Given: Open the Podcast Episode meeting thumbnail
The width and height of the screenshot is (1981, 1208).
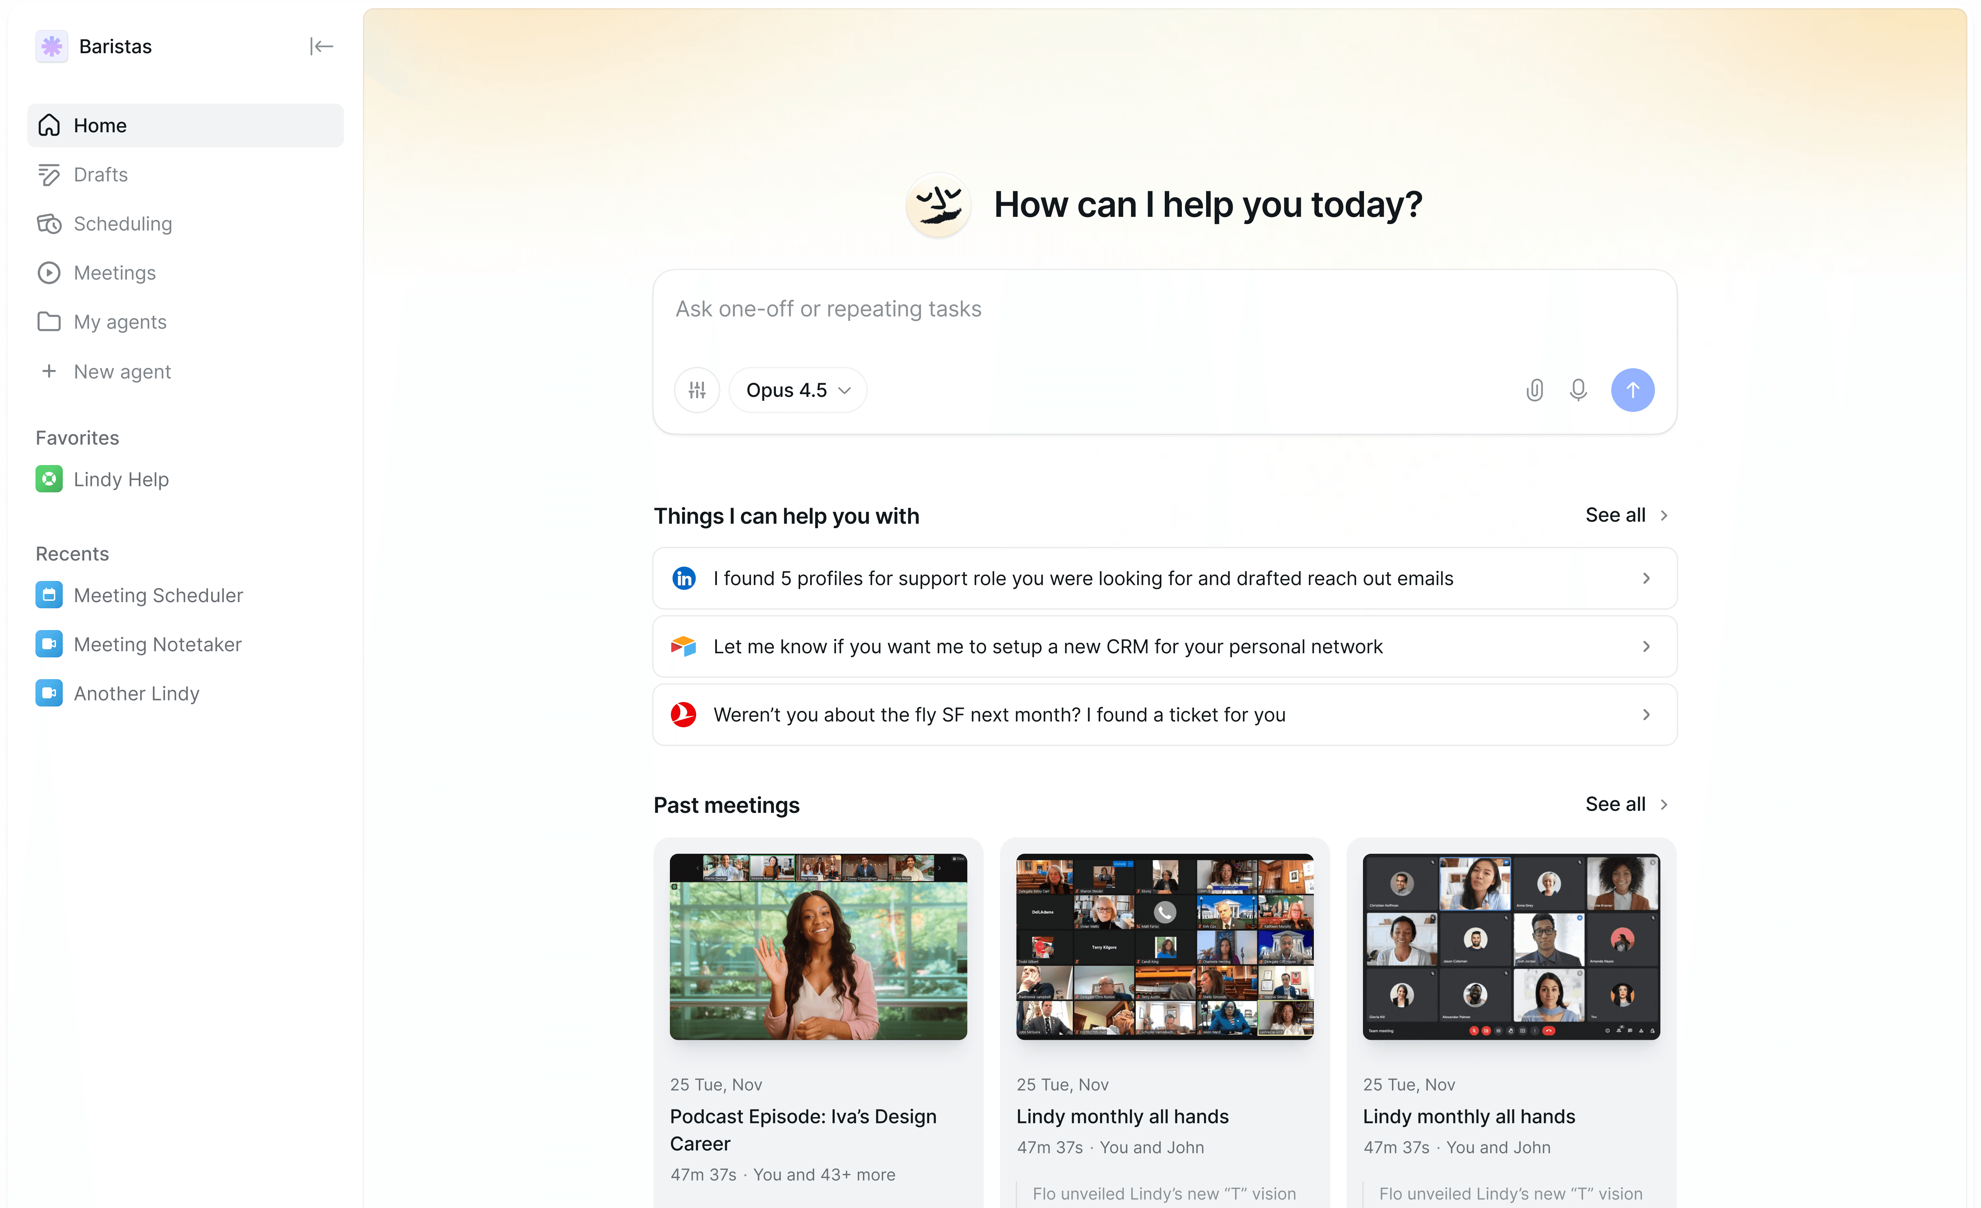Looking at the screenshot, I should (818, 947).
